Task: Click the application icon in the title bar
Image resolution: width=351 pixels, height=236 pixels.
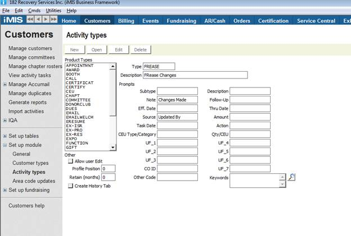Action: coord(4,3)
